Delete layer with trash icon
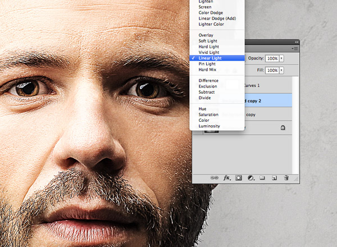 286,177
